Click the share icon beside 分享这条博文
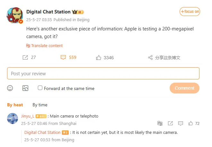212x147 pixels. (x=150, y=58)
